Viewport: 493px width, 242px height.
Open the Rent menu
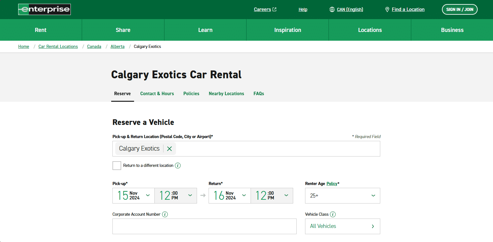click(x=41, y=30)
